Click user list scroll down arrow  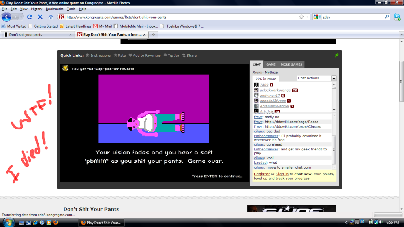coord(334,110)
